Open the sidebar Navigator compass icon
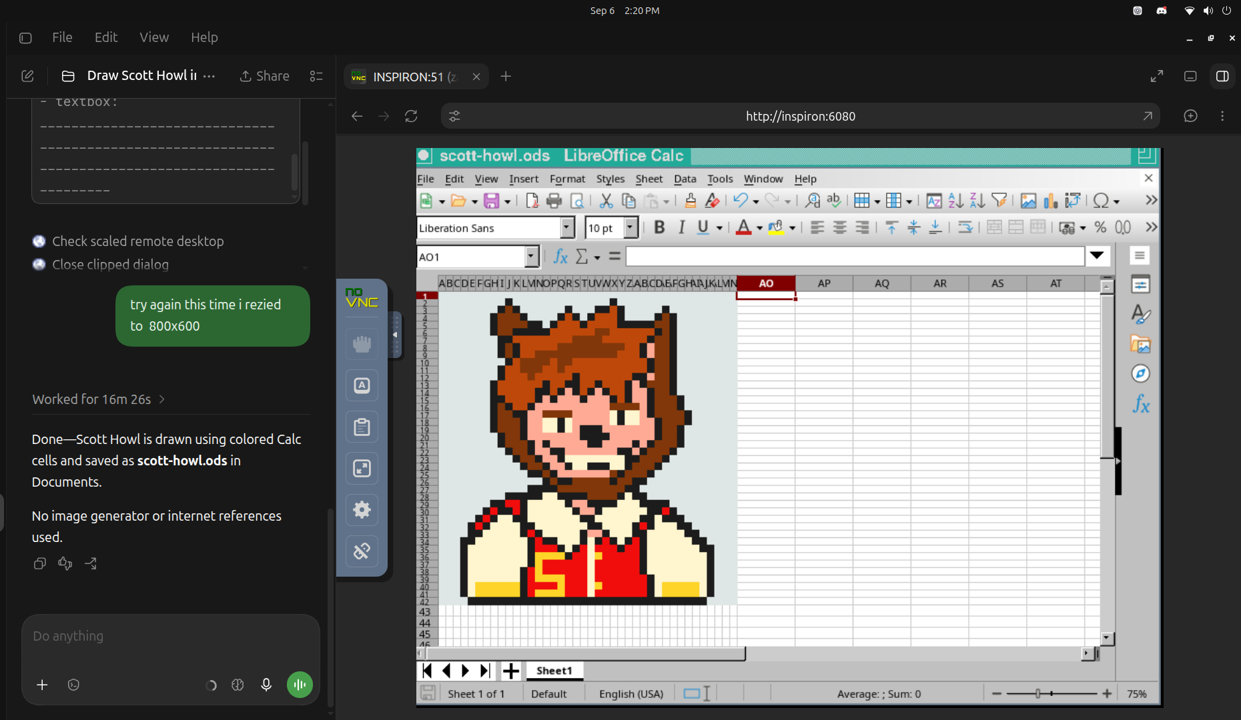Image resolution: width=1241 pixels, height=720 pixels. [x=1140, y=374]
